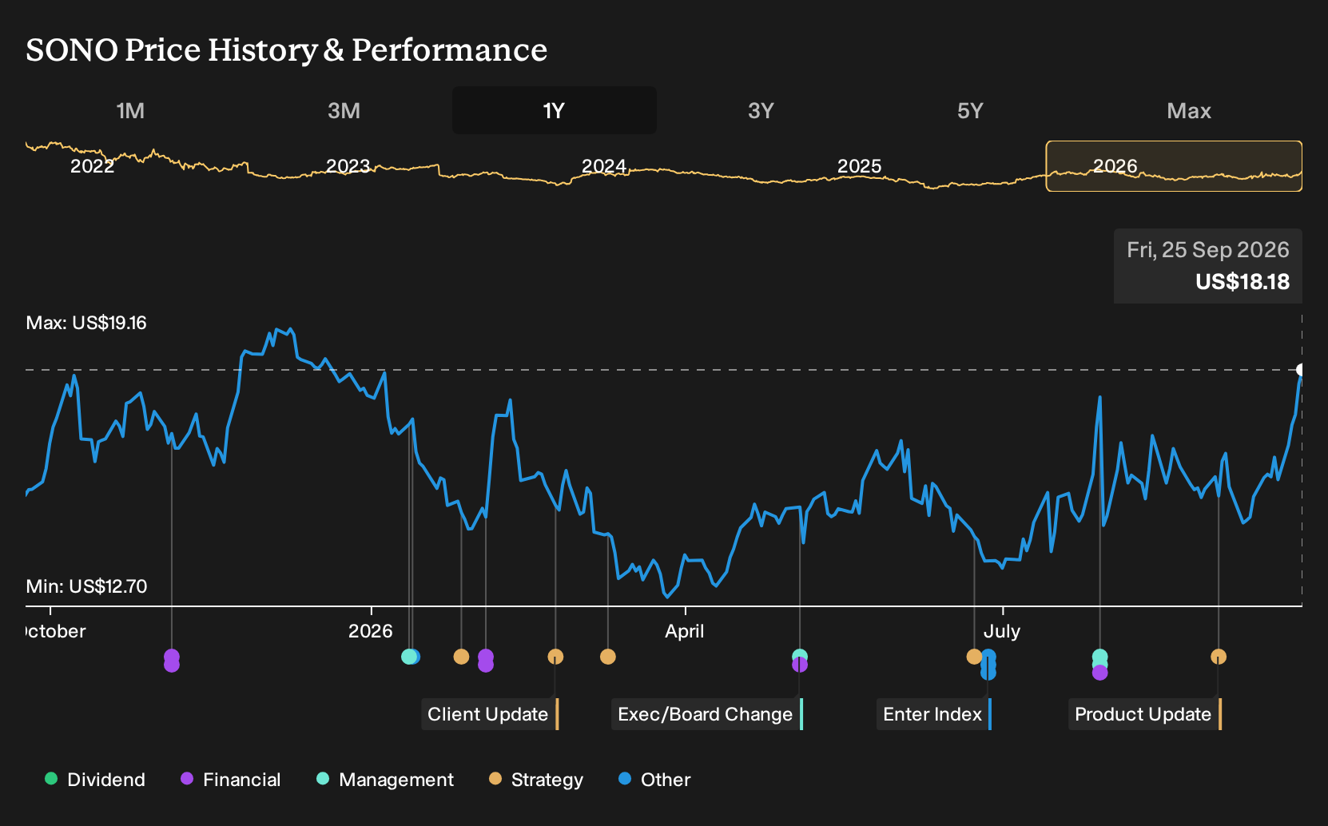This screenshot has height=826, width=1328.
Task: Click the 'SONO Price History & Performance' heading
Action: pos(287,50)
